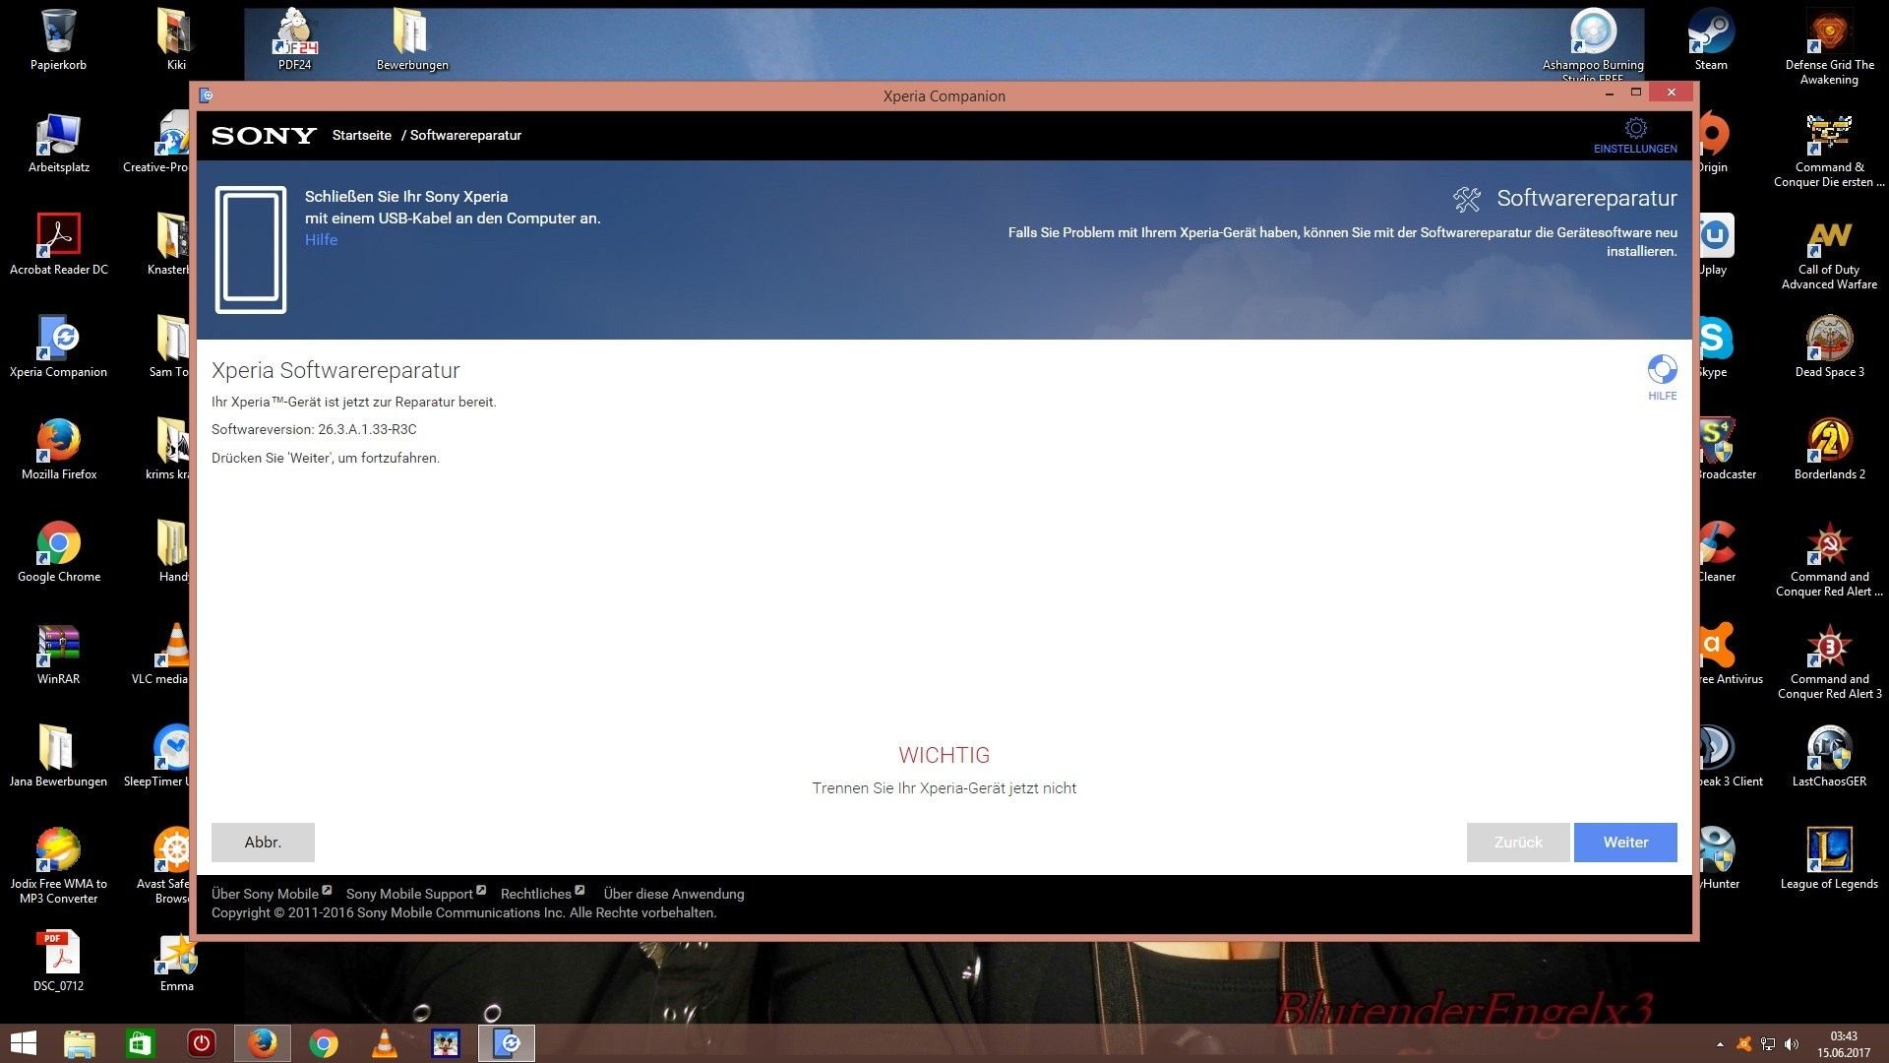This screenshot has width=1889, height=1063.
Task: Open Mozilla Firefox desktop shortcut
Action: (x=58, y=449)
